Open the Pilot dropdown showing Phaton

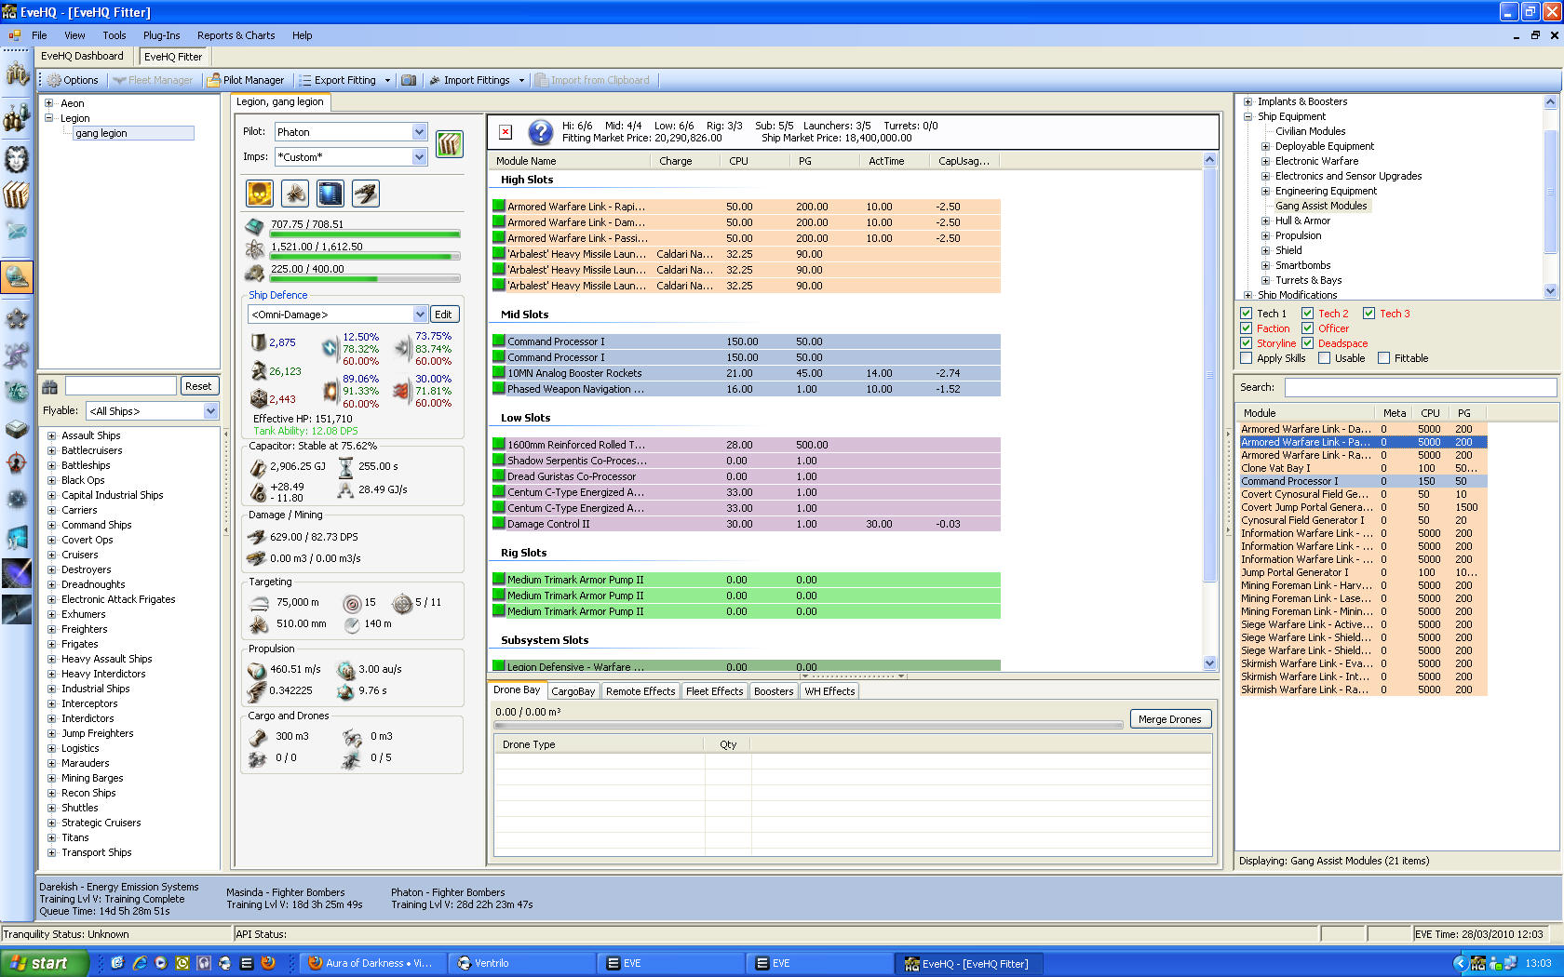350,132
